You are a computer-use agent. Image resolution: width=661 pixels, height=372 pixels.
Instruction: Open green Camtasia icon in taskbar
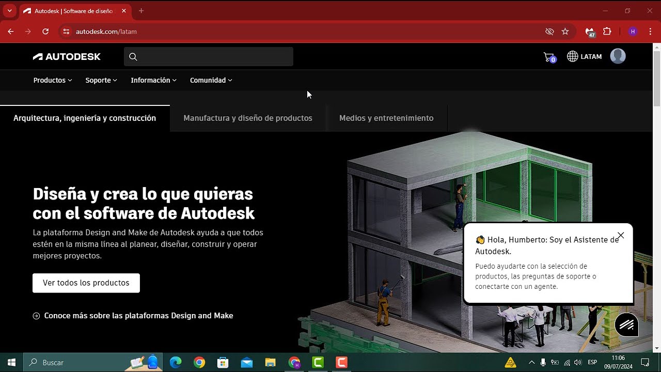[x=318, y=362]
